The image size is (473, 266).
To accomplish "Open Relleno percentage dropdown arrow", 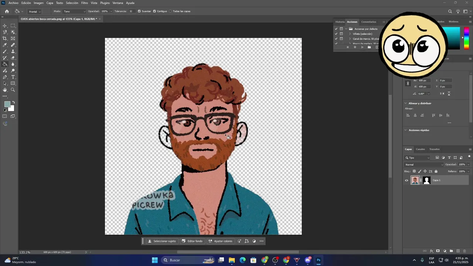I will click(468, 171).
